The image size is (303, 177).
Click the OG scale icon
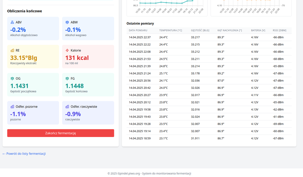pyautogui.click(x=12, y=78)
